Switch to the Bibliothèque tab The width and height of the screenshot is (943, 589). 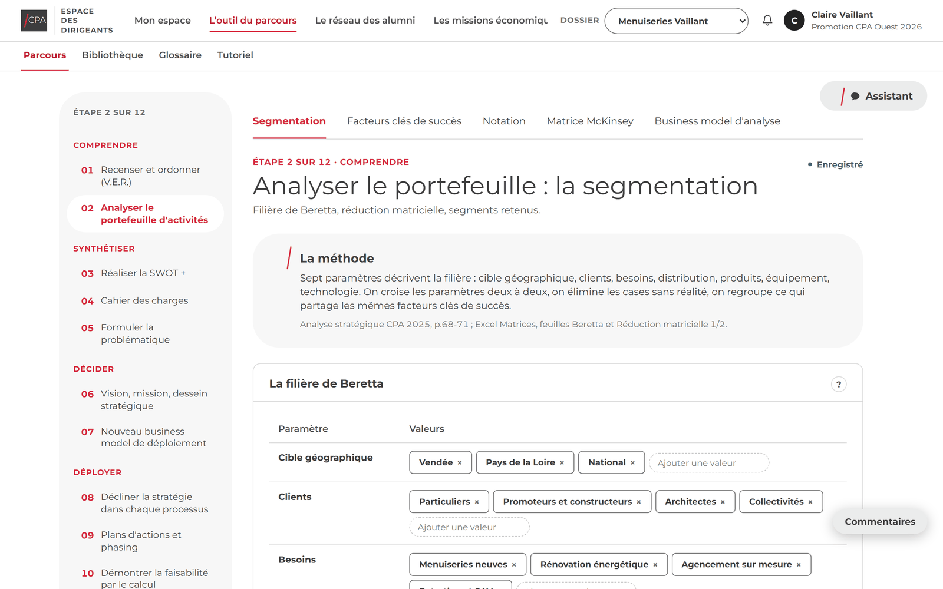click(x=113, y=55)
